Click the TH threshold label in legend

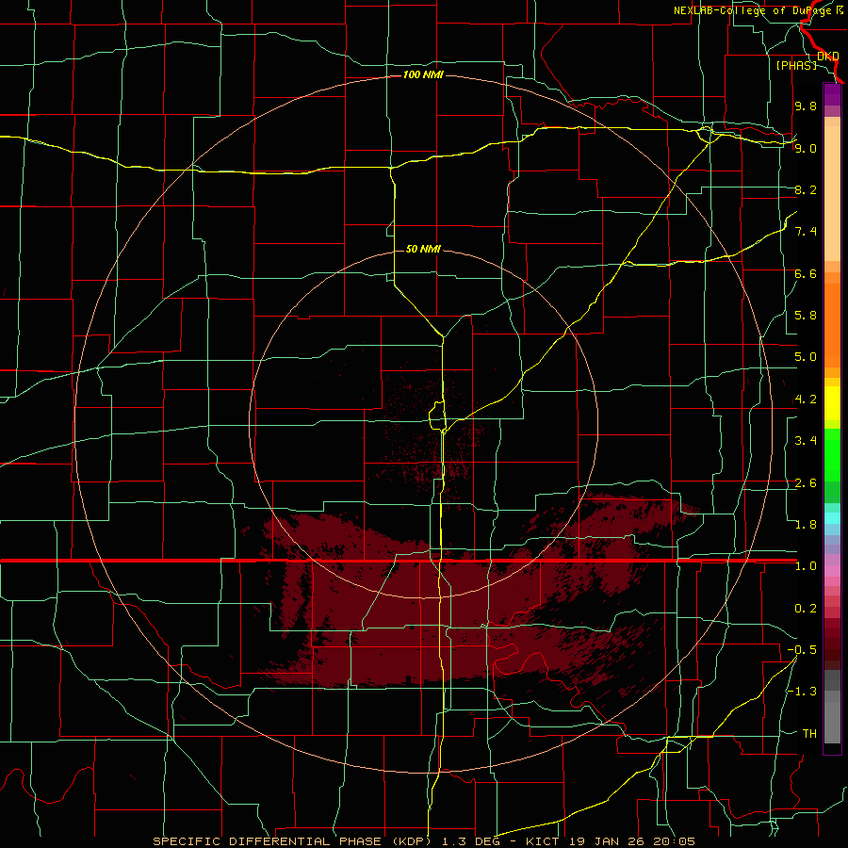[809, 734]
